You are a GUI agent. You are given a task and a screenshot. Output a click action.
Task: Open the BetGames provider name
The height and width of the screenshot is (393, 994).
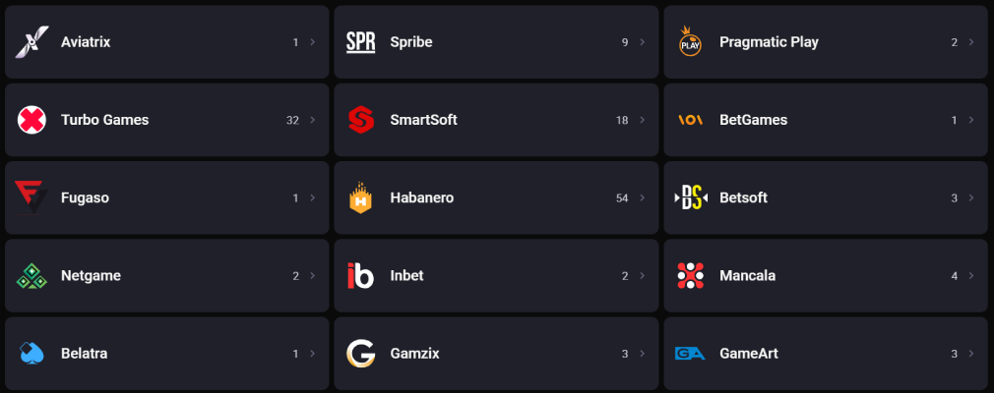point(753,120)
